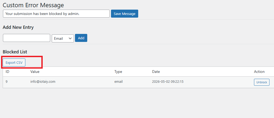Click the date 2026-05-02 09:22:15

pos(168,82)
